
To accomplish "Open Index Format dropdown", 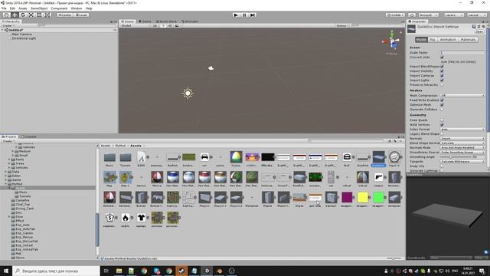I will pos(462,129).
